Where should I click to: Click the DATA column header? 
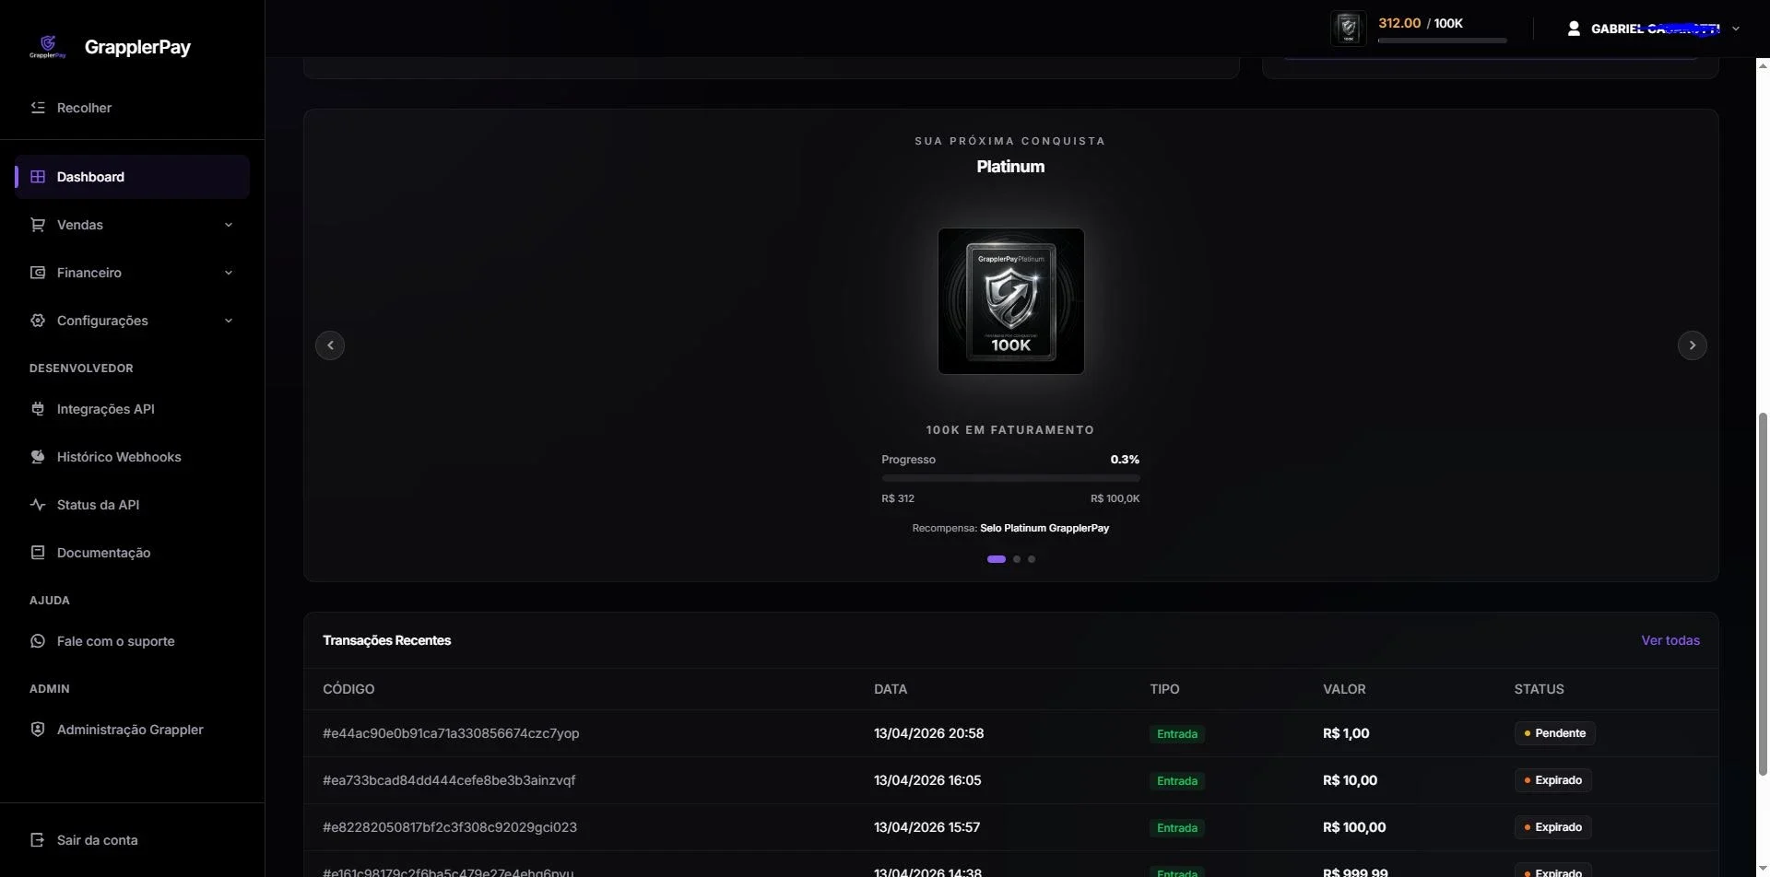coord(891,689)
